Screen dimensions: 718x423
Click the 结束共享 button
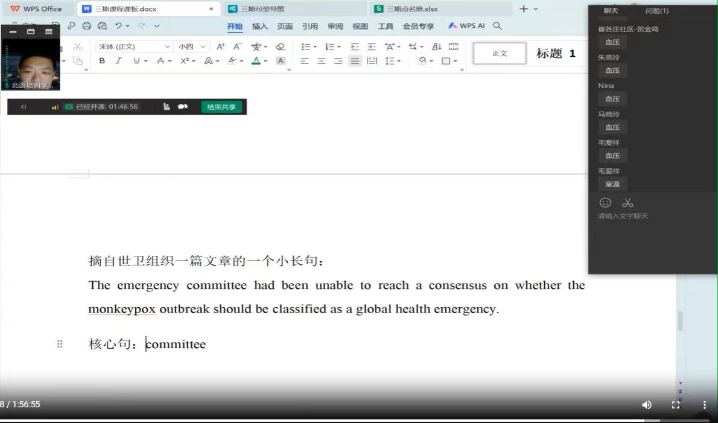221,107
